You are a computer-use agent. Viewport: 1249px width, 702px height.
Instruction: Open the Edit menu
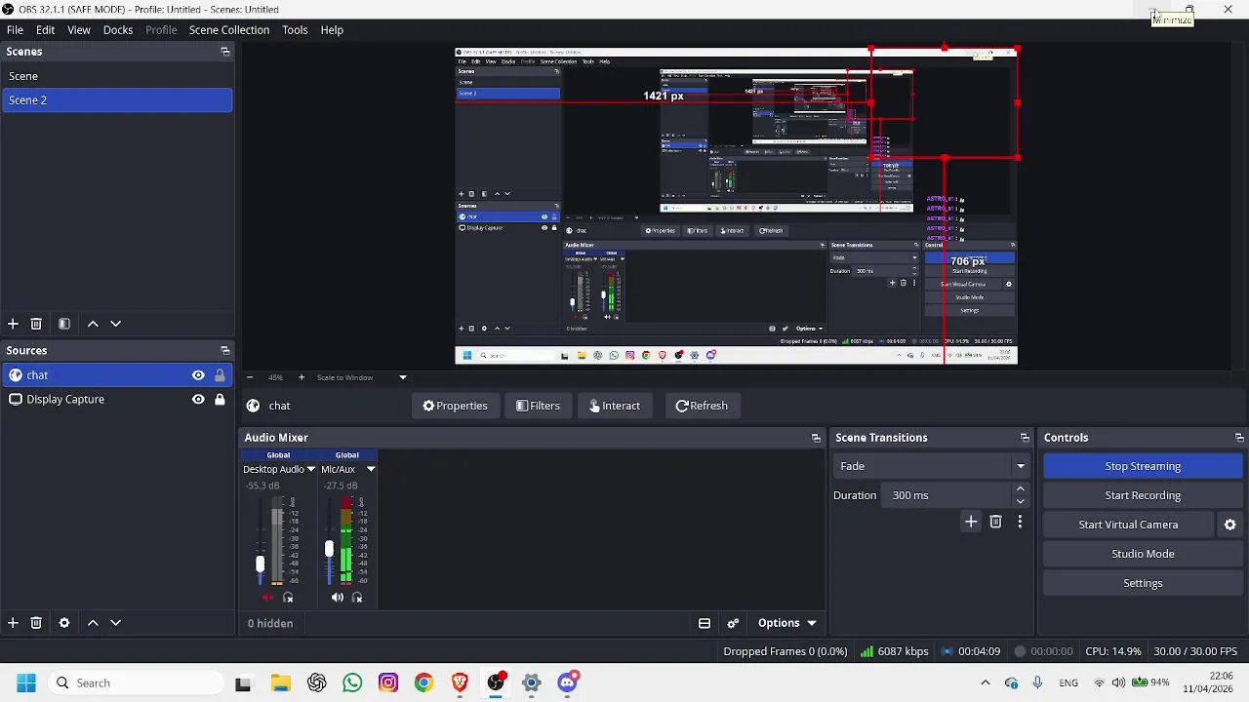[x=45, y=29]
